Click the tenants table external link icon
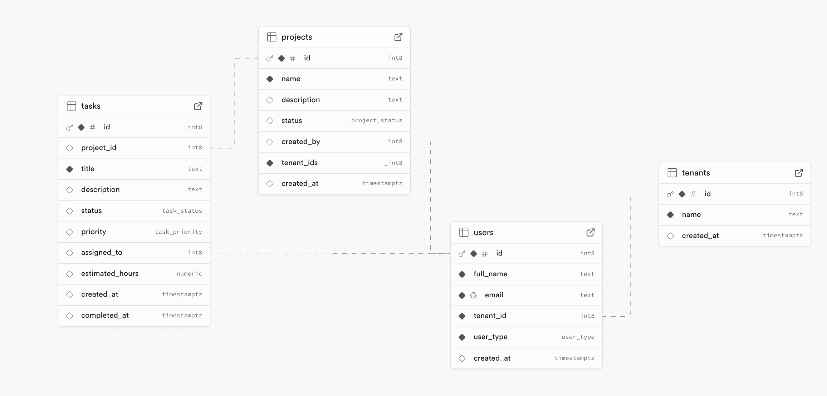 point(798,173)
